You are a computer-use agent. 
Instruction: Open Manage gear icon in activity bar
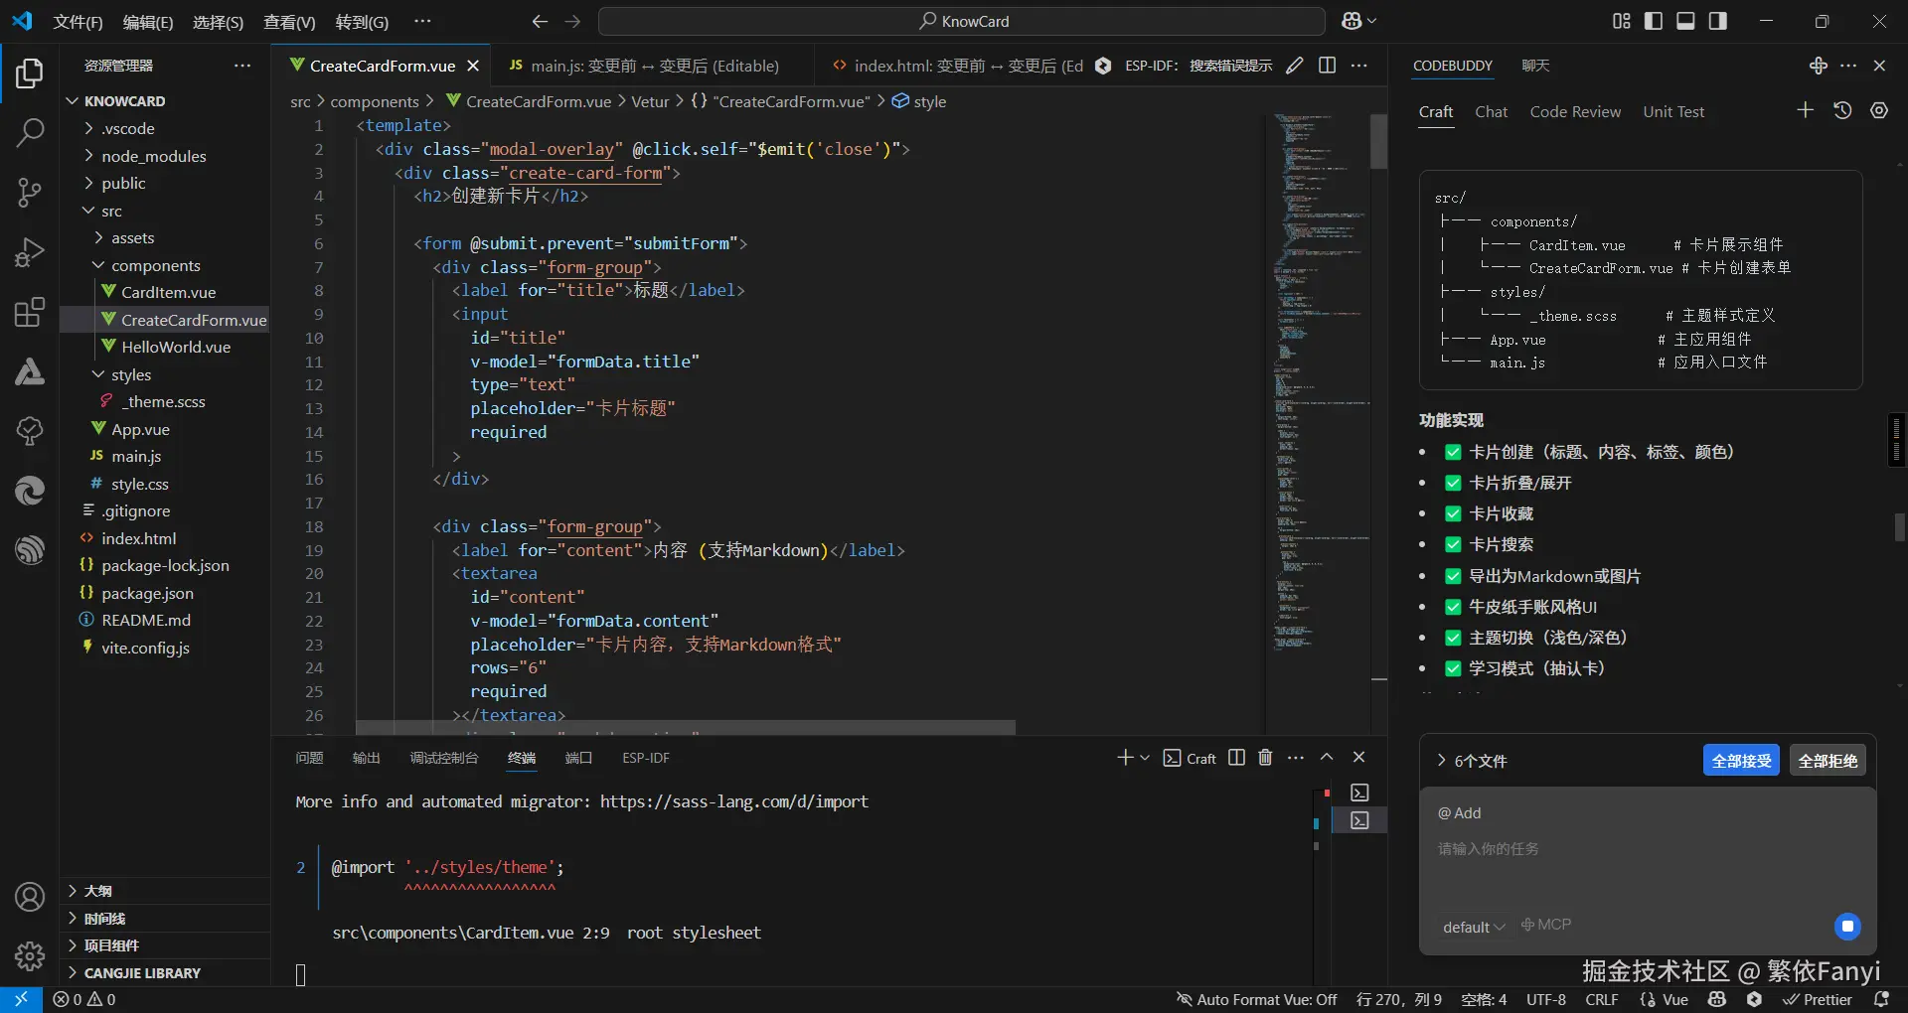coord(30,956)
